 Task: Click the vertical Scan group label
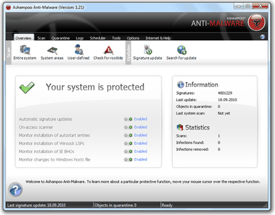9,52
